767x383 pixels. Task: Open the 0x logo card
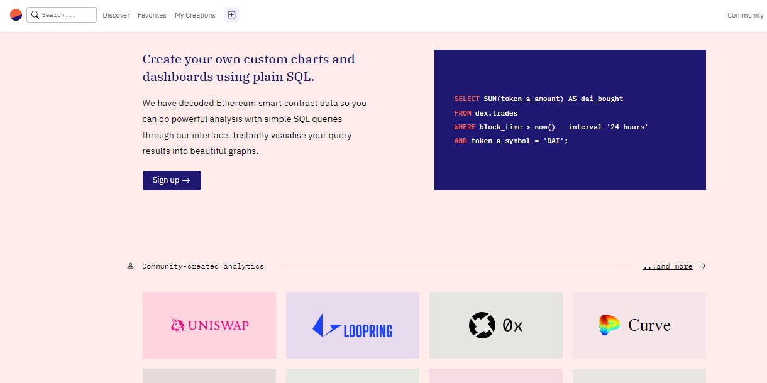point(496,325)
